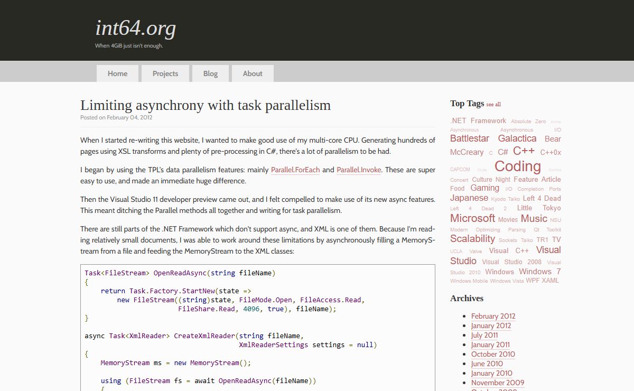This screenshot has height=391, width=634.
Task: Select the Absolute Zero tag
Action: pyautogui.click(x=528, y=122)
